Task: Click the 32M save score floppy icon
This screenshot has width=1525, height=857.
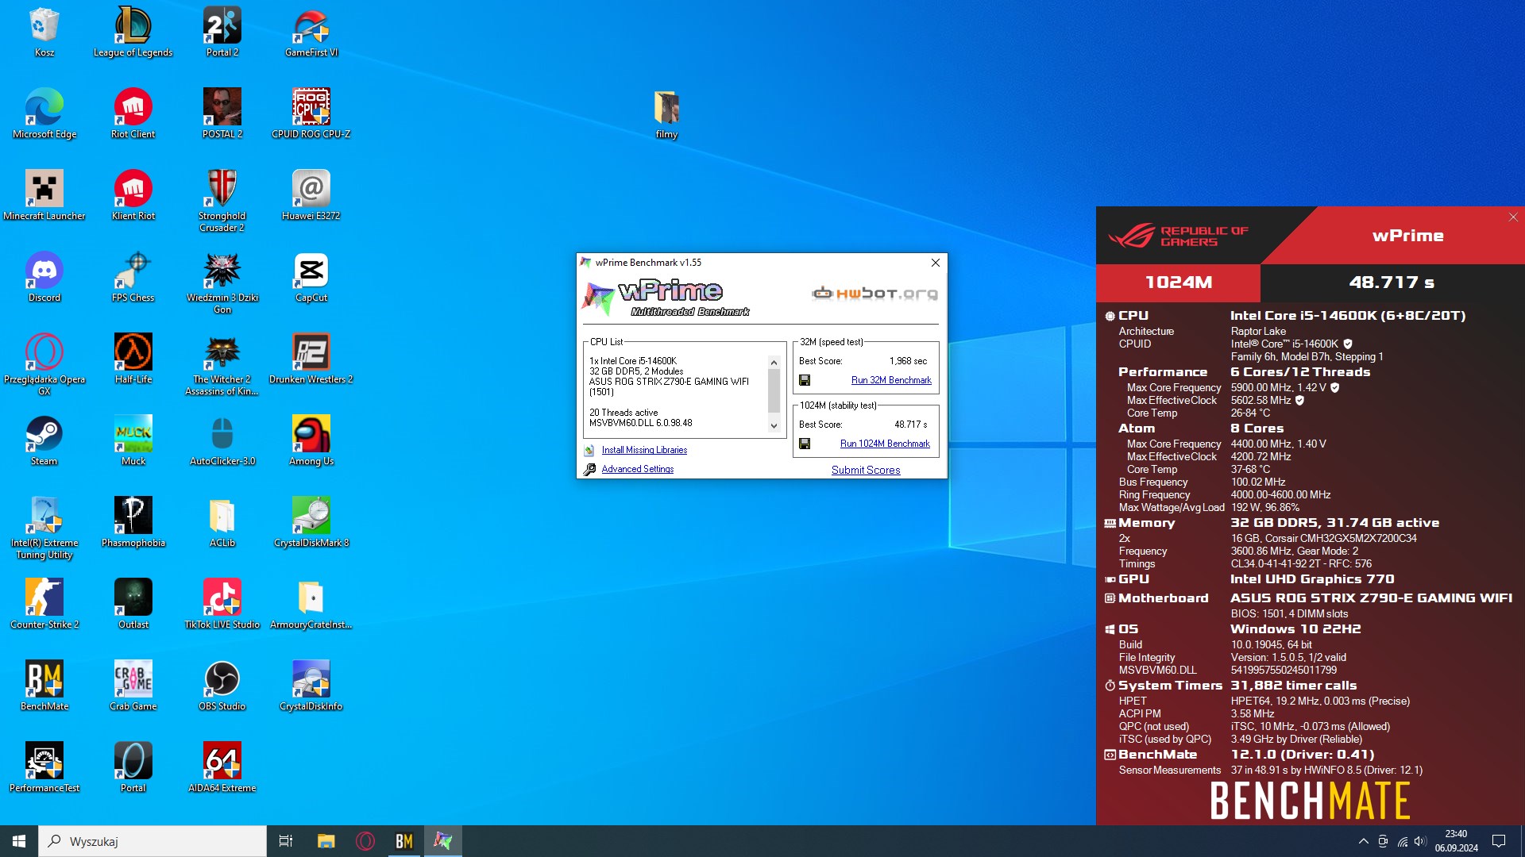Action: (805, 380)
